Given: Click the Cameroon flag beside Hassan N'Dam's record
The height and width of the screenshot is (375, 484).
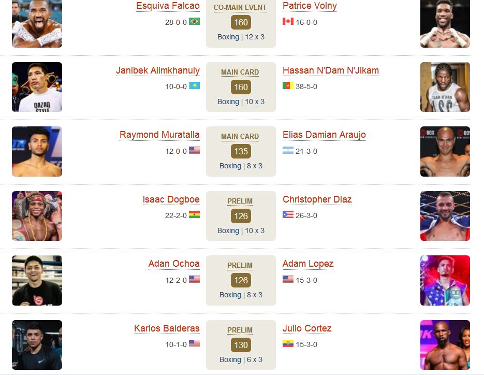Looking at the screenshot, I should (x=288, y=85).
